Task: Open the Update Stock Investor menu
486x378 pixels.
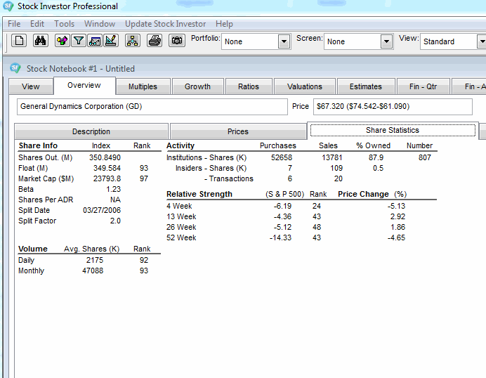Action: tap(166, 24)
